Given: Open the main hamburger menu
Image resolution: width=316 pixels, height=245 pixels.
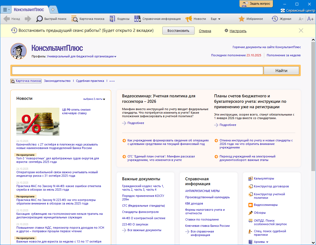Looking at the screenshot, I should (x=6, y=10).
